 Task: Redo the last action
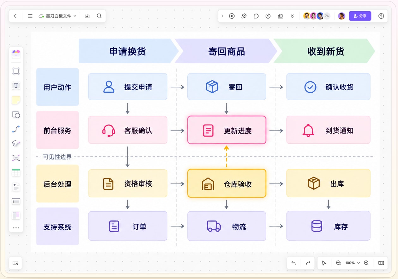click(308, 263)
